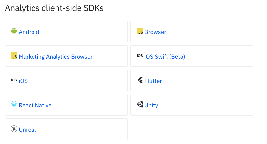Open the Flutter SDK link

[153, 81]
